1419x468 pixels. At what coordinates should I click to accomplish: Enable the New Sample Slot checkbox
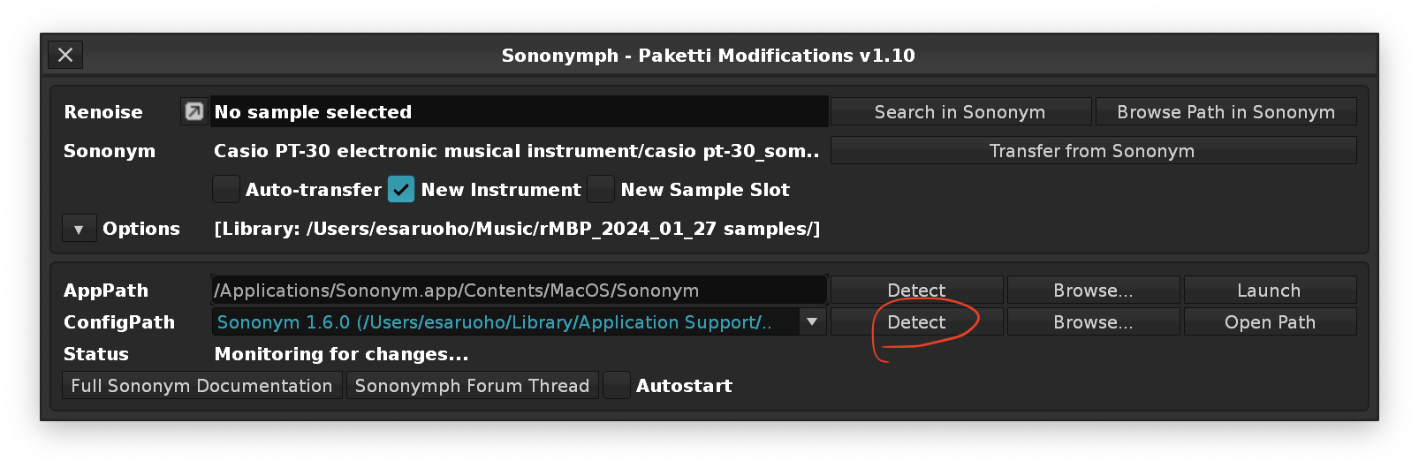tap(601, 189)
